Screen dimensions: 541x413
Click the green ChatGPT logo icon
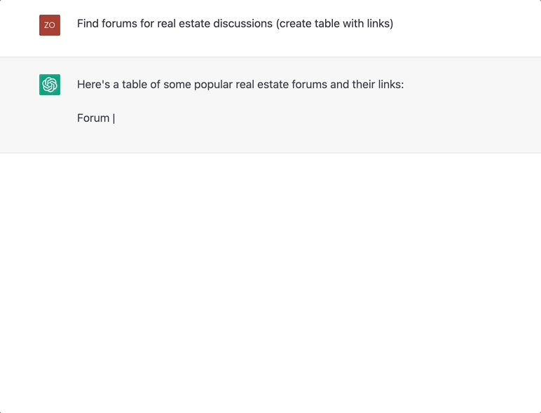pyautogui.click(x=50, y=85)
